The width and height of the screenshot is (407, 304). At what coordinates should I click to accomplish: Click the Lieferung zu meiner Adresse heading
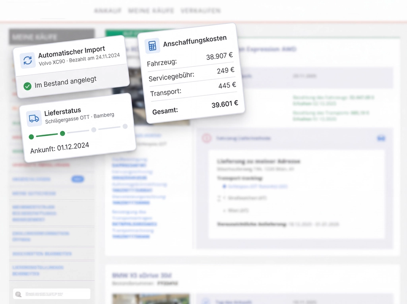click(258, 161)
